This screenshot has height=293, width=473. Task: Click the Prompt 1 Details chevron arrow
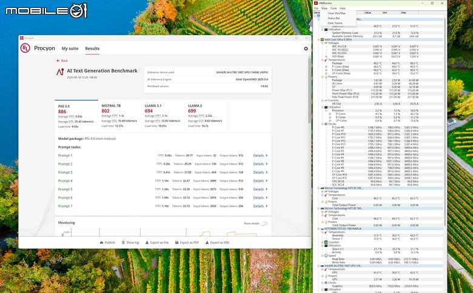point(267,156)
